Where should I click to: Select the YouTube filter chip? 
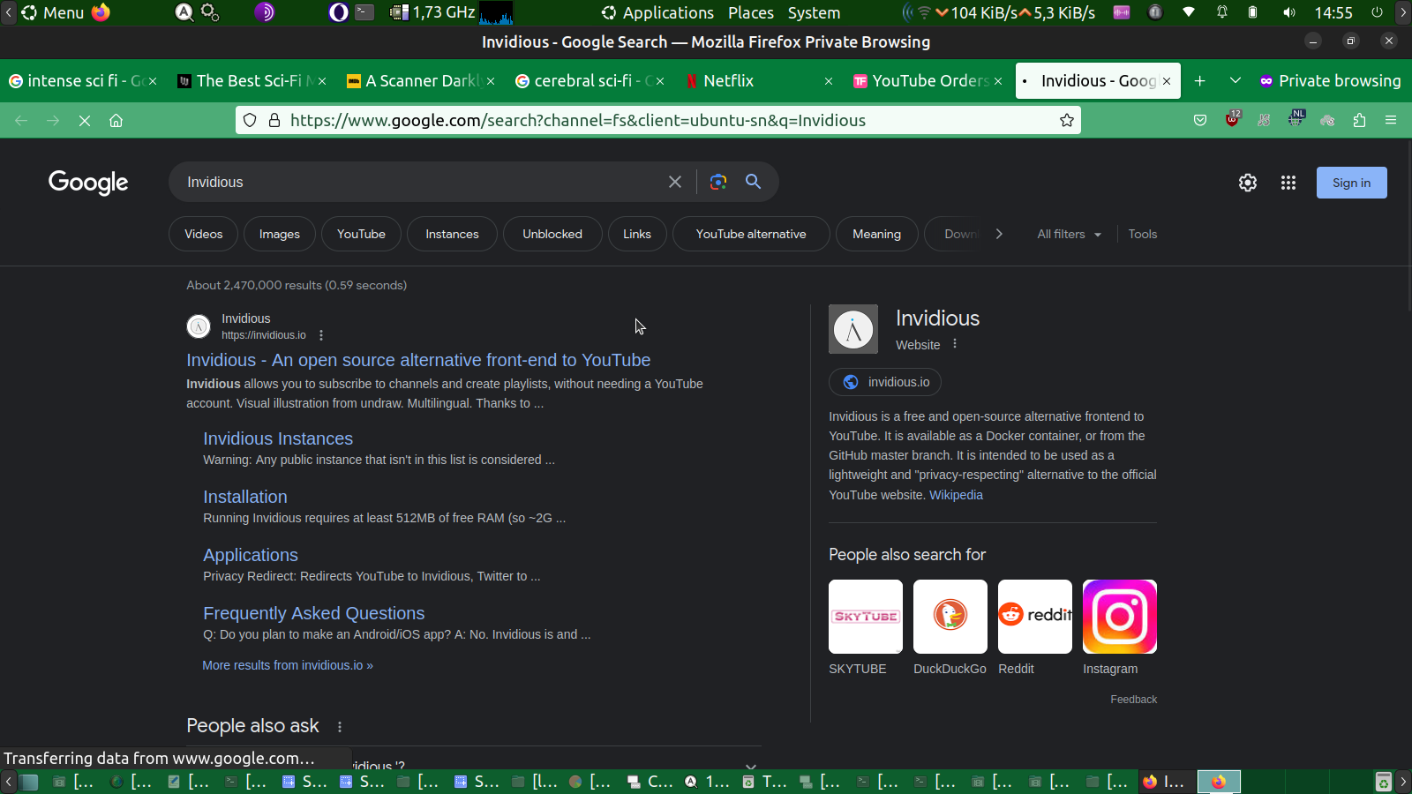(361, 234)
